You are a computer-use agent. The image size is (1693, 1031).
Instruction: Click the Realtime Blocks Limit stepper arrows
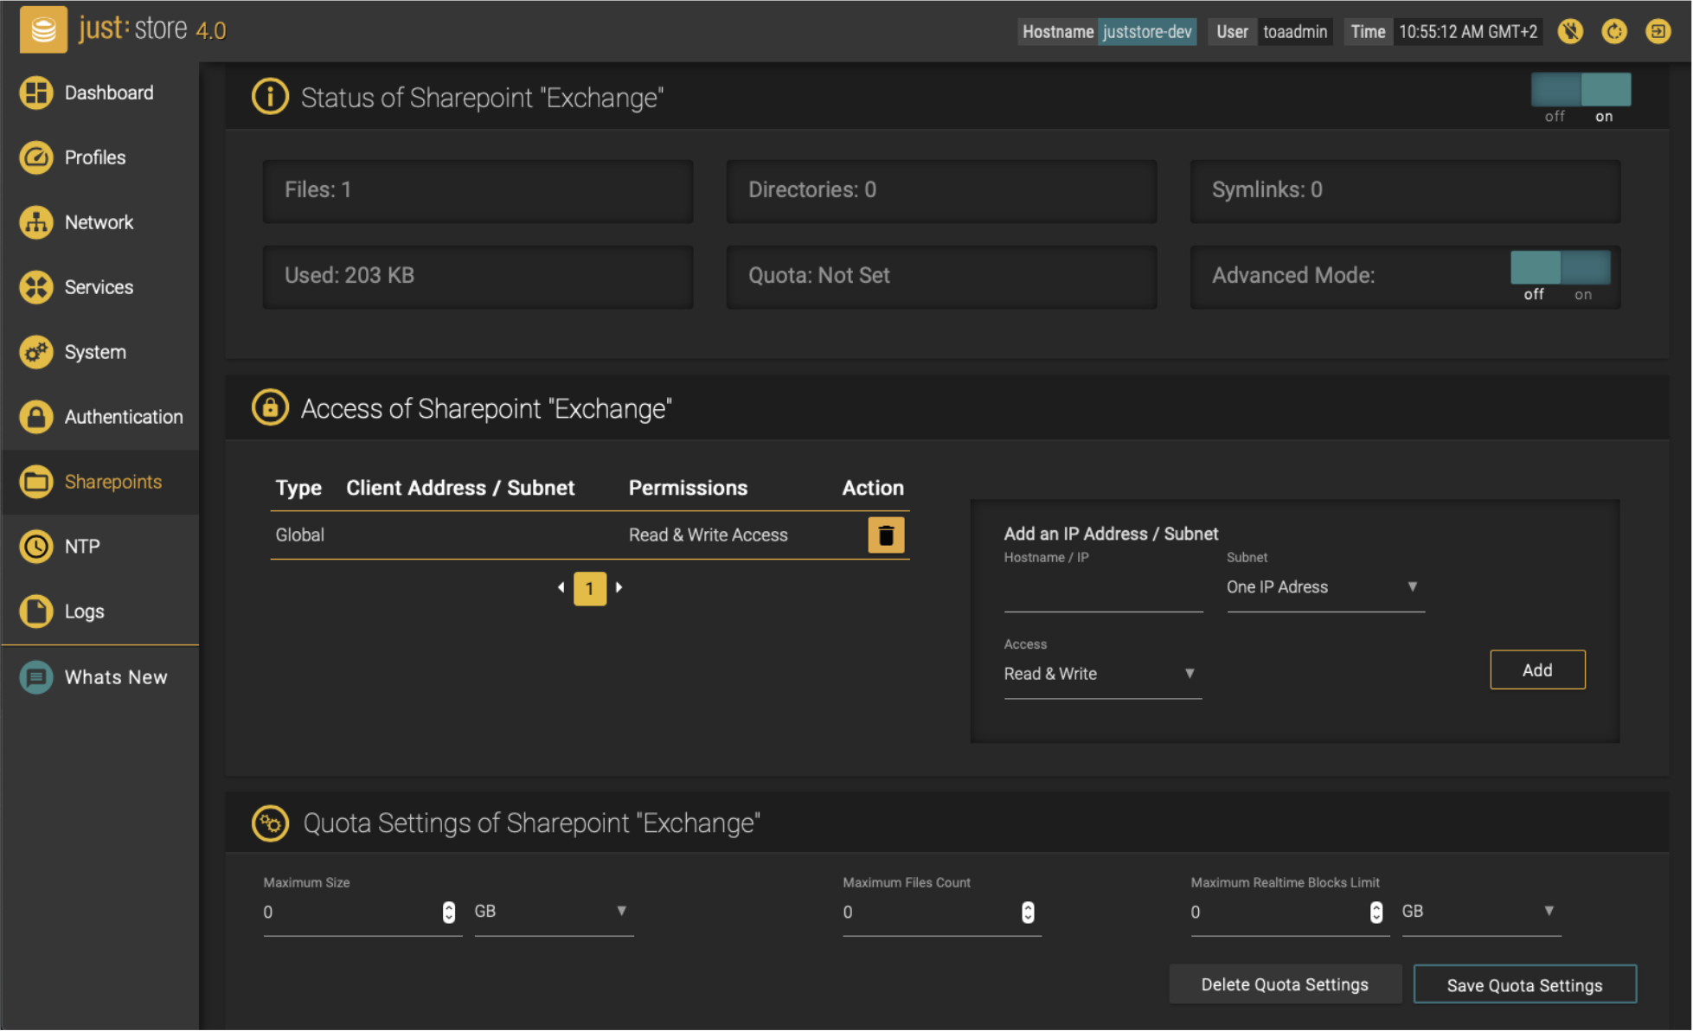pyautogui.click(x=1376, y=913)
